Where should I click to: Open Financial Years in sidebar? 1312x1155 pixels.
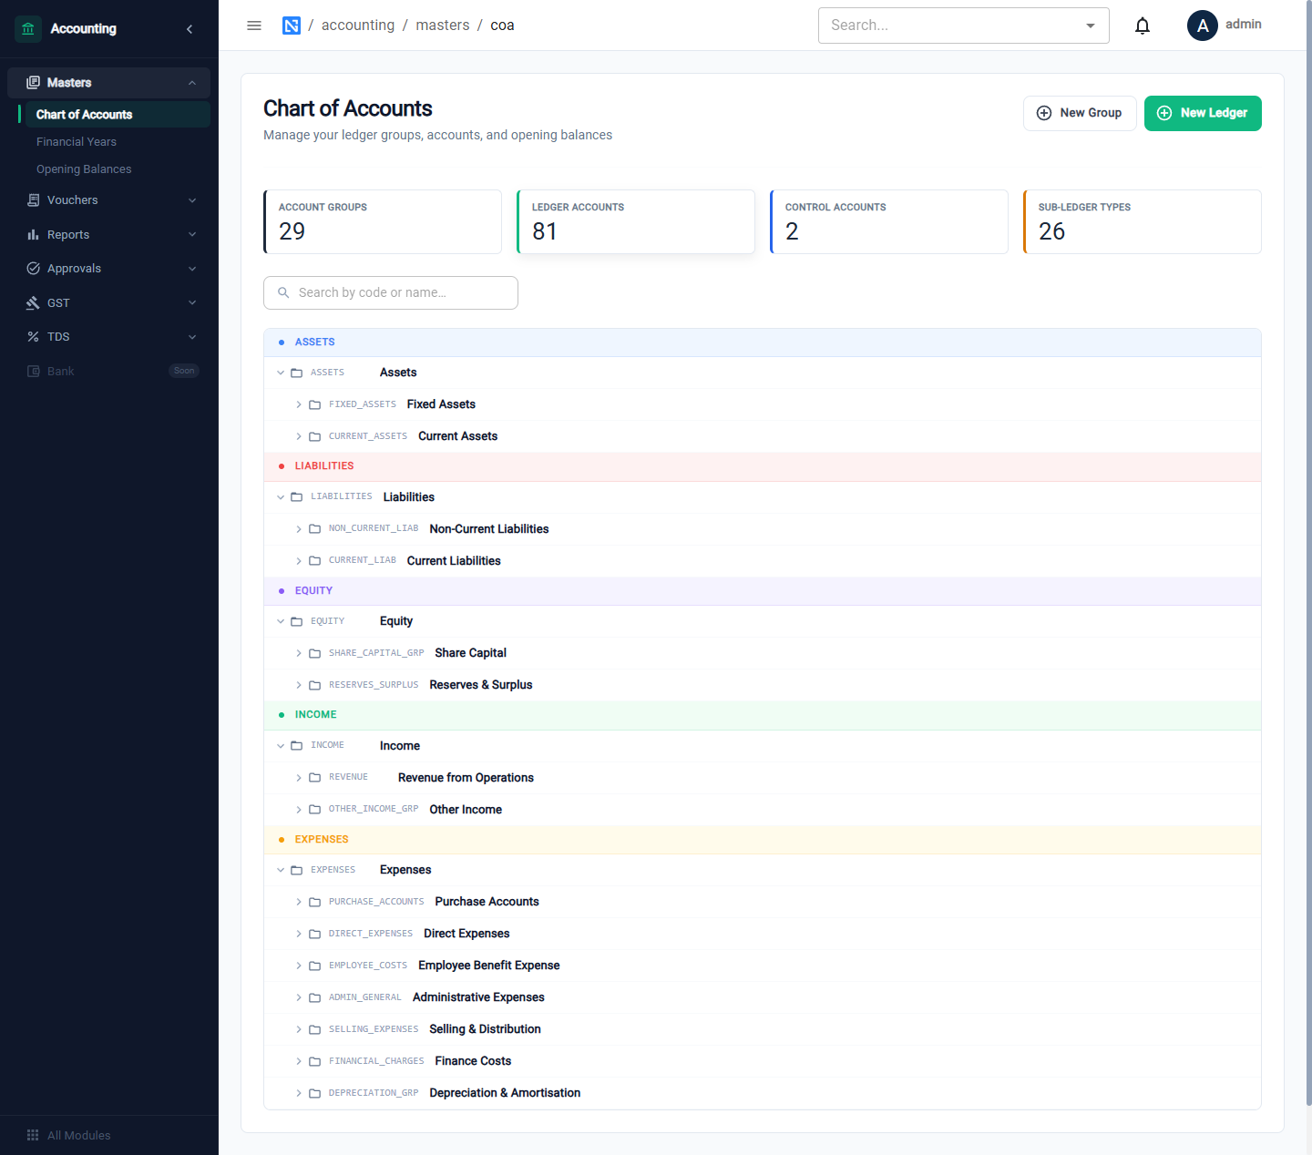pyautogui.click(x=77, y=142)
